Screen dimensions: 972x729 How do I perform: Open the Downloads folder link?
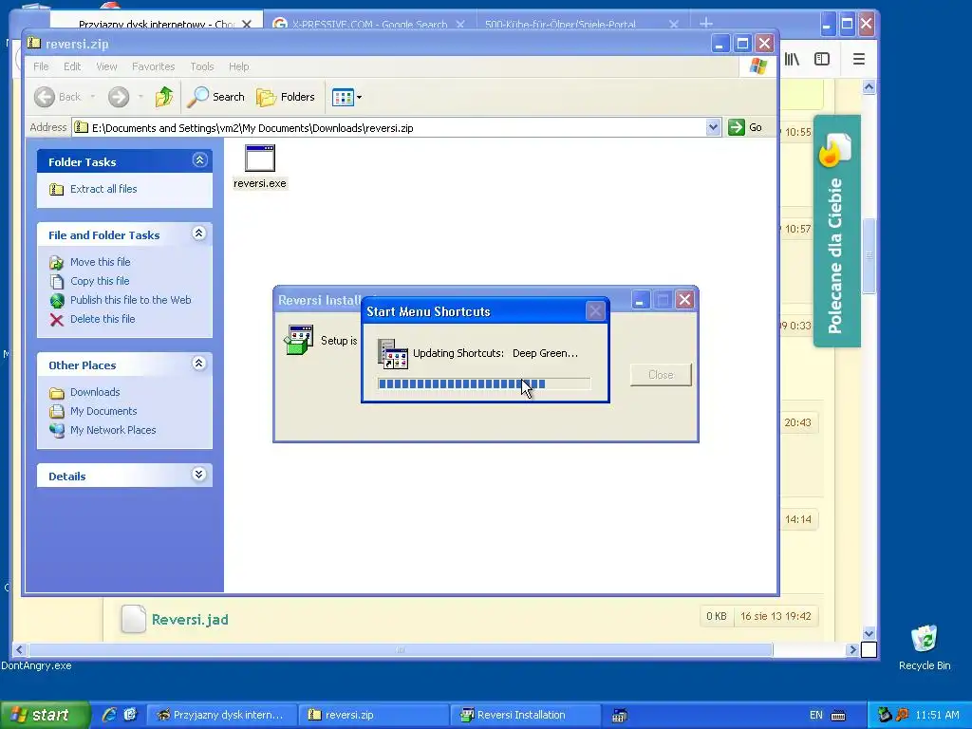[95, 392]
